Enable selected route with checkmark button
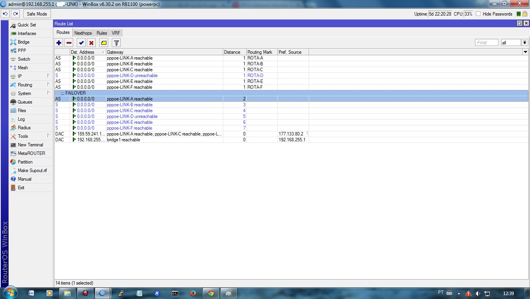Image resolution: width=530 pixels, height=299 pixels. coord(81,43)
